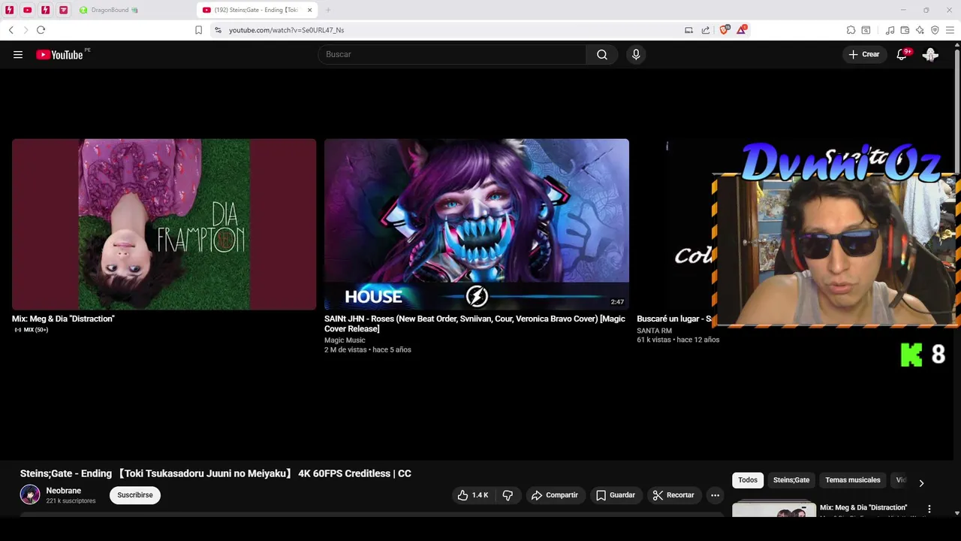Open site settings icon in address bar
Image resolution: width=961 pixels, height=541 pixels.
pos(218,30)
